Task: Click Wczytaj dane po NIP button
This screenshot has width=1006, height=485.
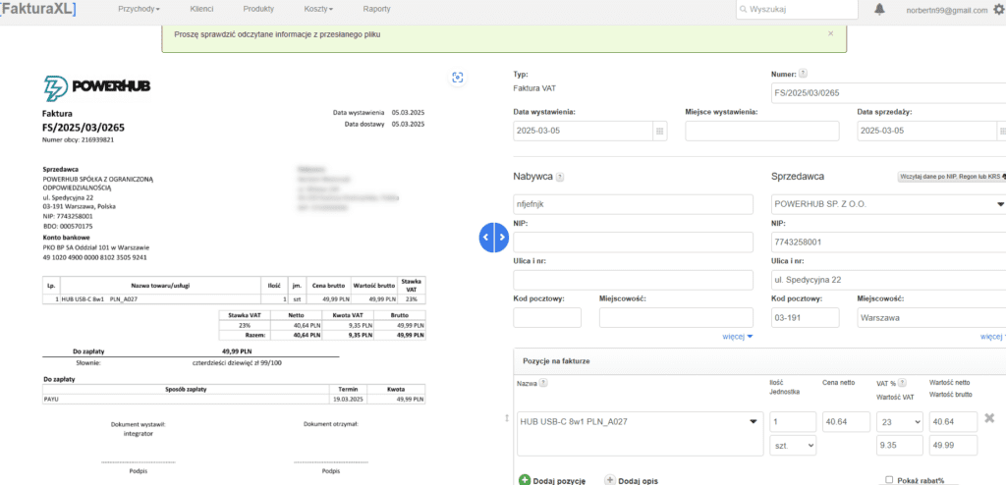Action: [x=950, y=177]
